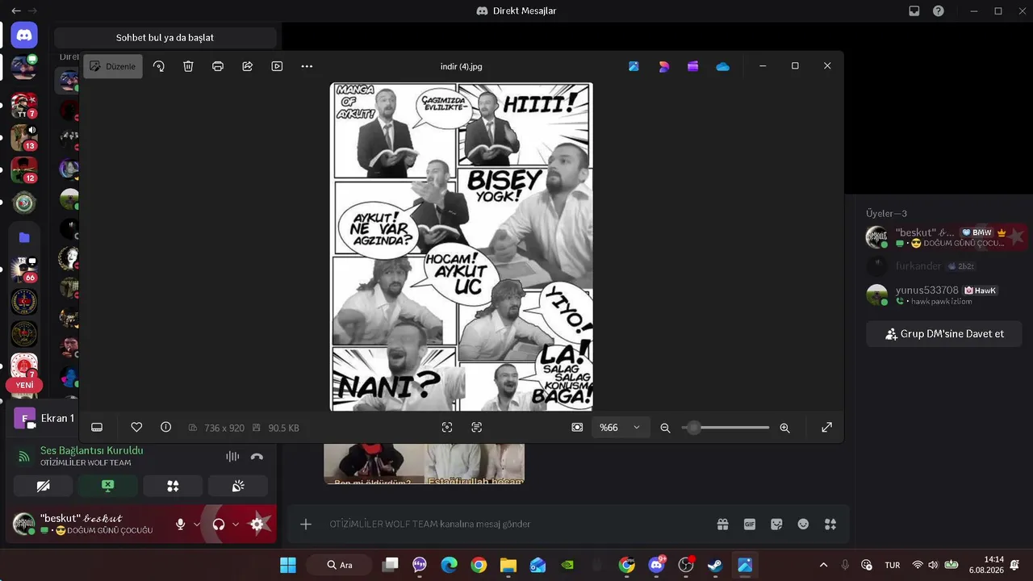Open Discord user settings gear
This screenshot has width=1033, height=581.
tap(257, 524)
